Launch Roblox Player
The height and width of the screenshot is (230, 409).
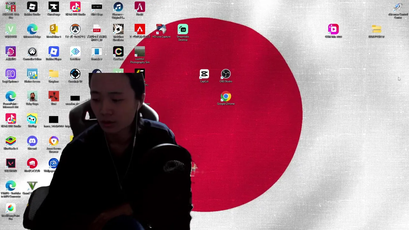coord(54,54)
